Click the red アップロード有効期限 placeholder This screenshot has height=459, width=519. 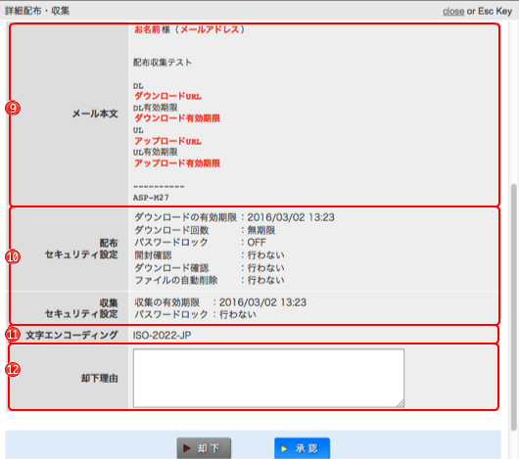coord(177,163)
